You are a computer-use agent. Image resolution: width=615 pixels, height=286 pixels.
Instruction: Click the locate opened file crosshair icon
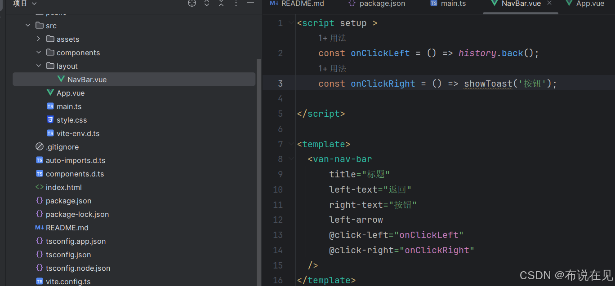point(192,3)
